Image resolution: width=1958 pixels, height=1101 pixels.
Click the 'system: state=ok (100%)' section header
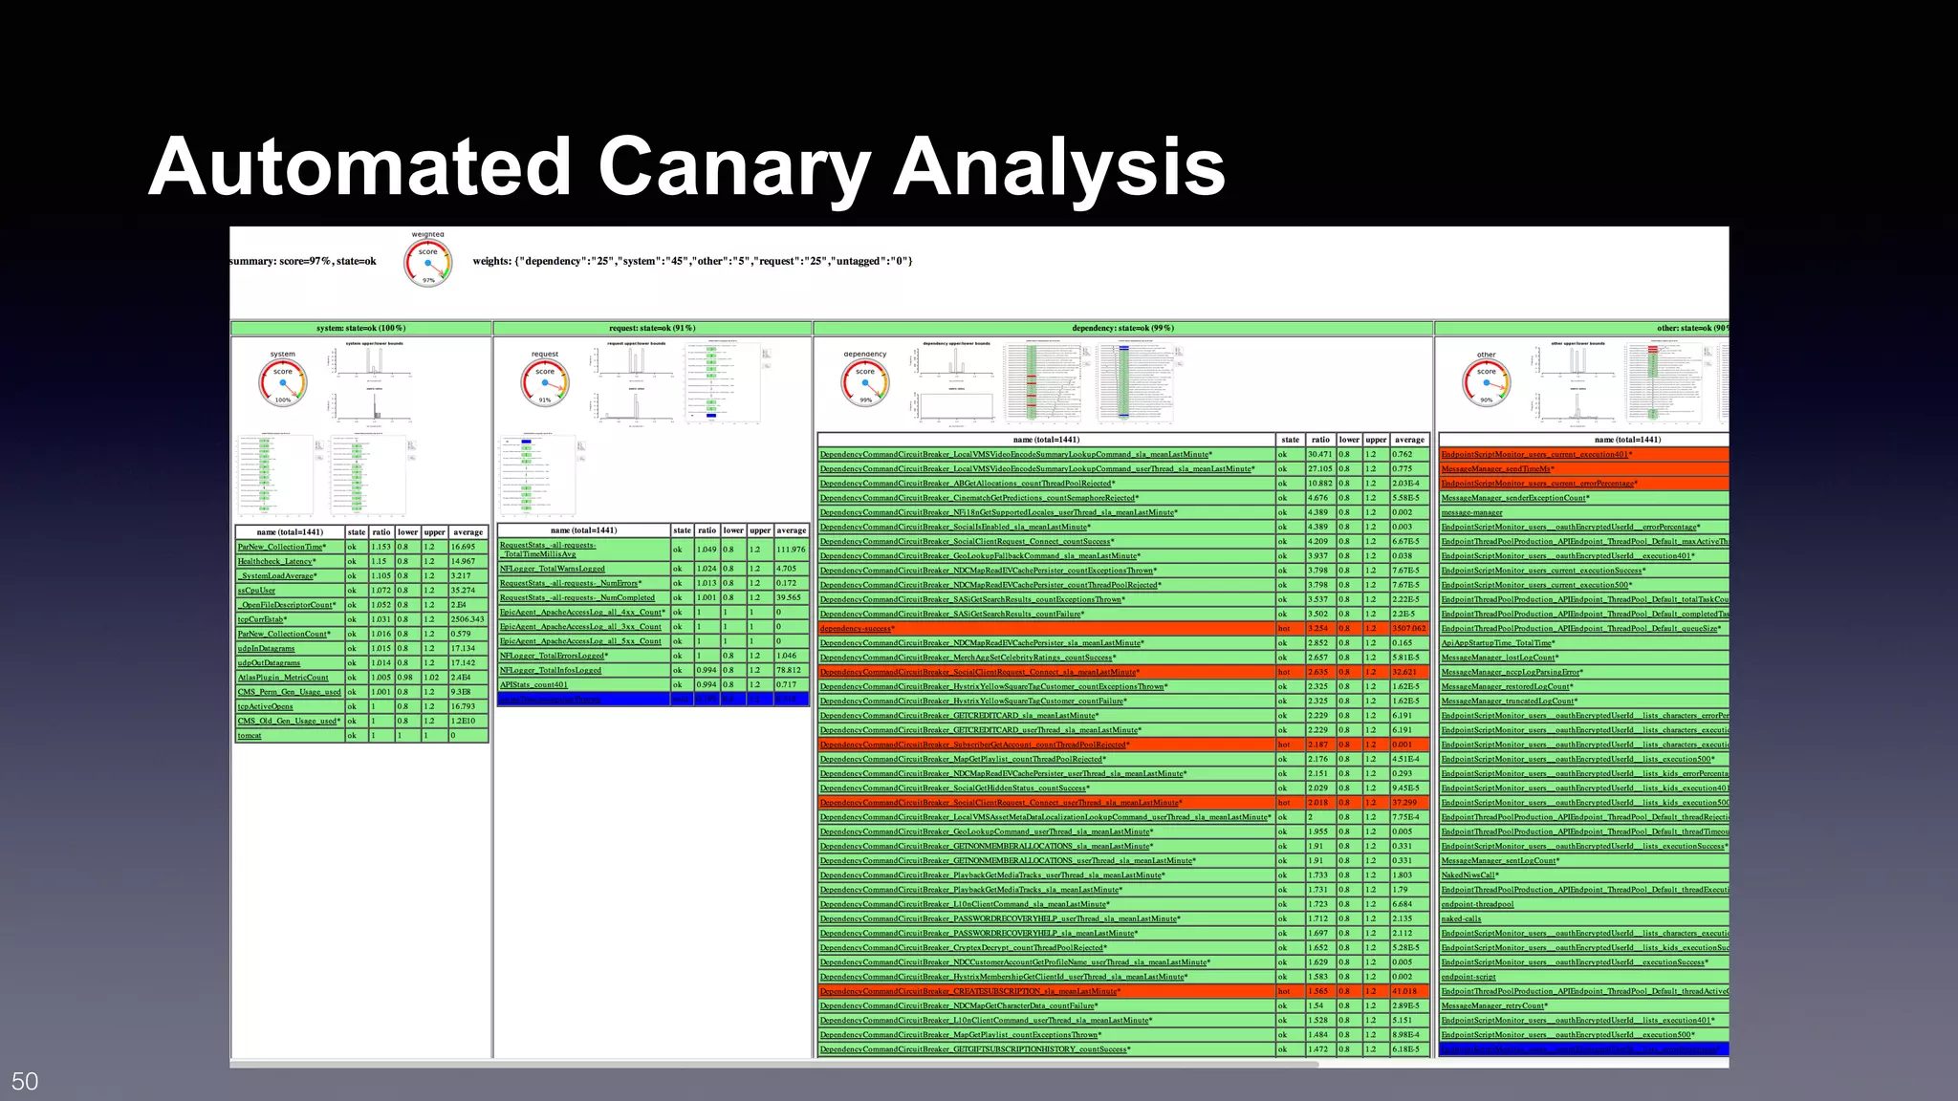tap(360, 328)
